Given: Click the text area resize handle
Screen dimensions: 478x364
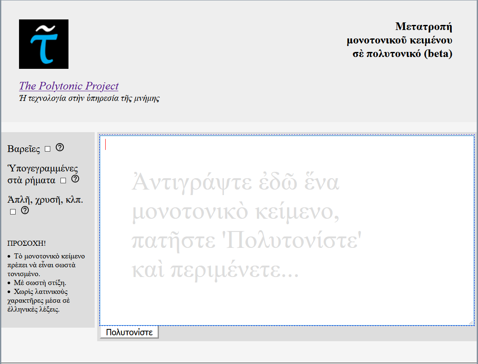Looking at the screenshot, I should 471,323.
